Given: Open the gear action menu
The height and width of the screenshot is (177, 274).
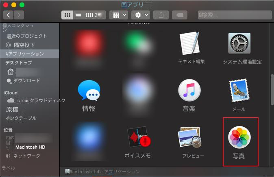Looking at the screenshot, I should [x=141, y=15].
